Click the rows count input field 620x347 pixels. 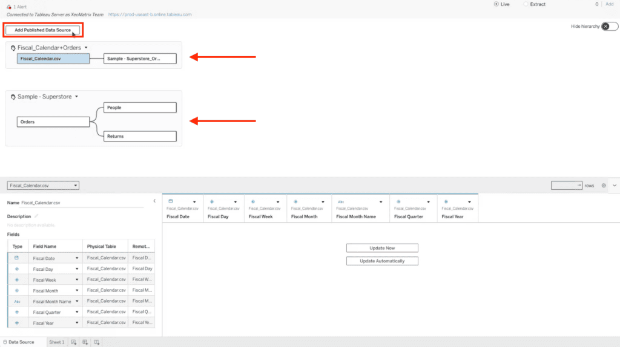coord(566,186)
